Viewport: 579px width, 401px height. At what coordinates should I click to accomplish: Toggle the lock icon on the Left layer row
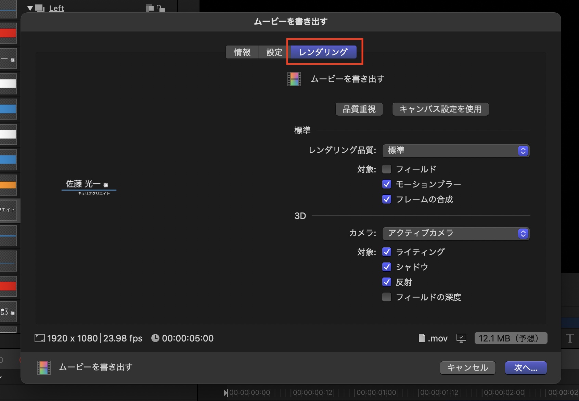[160, 8]
